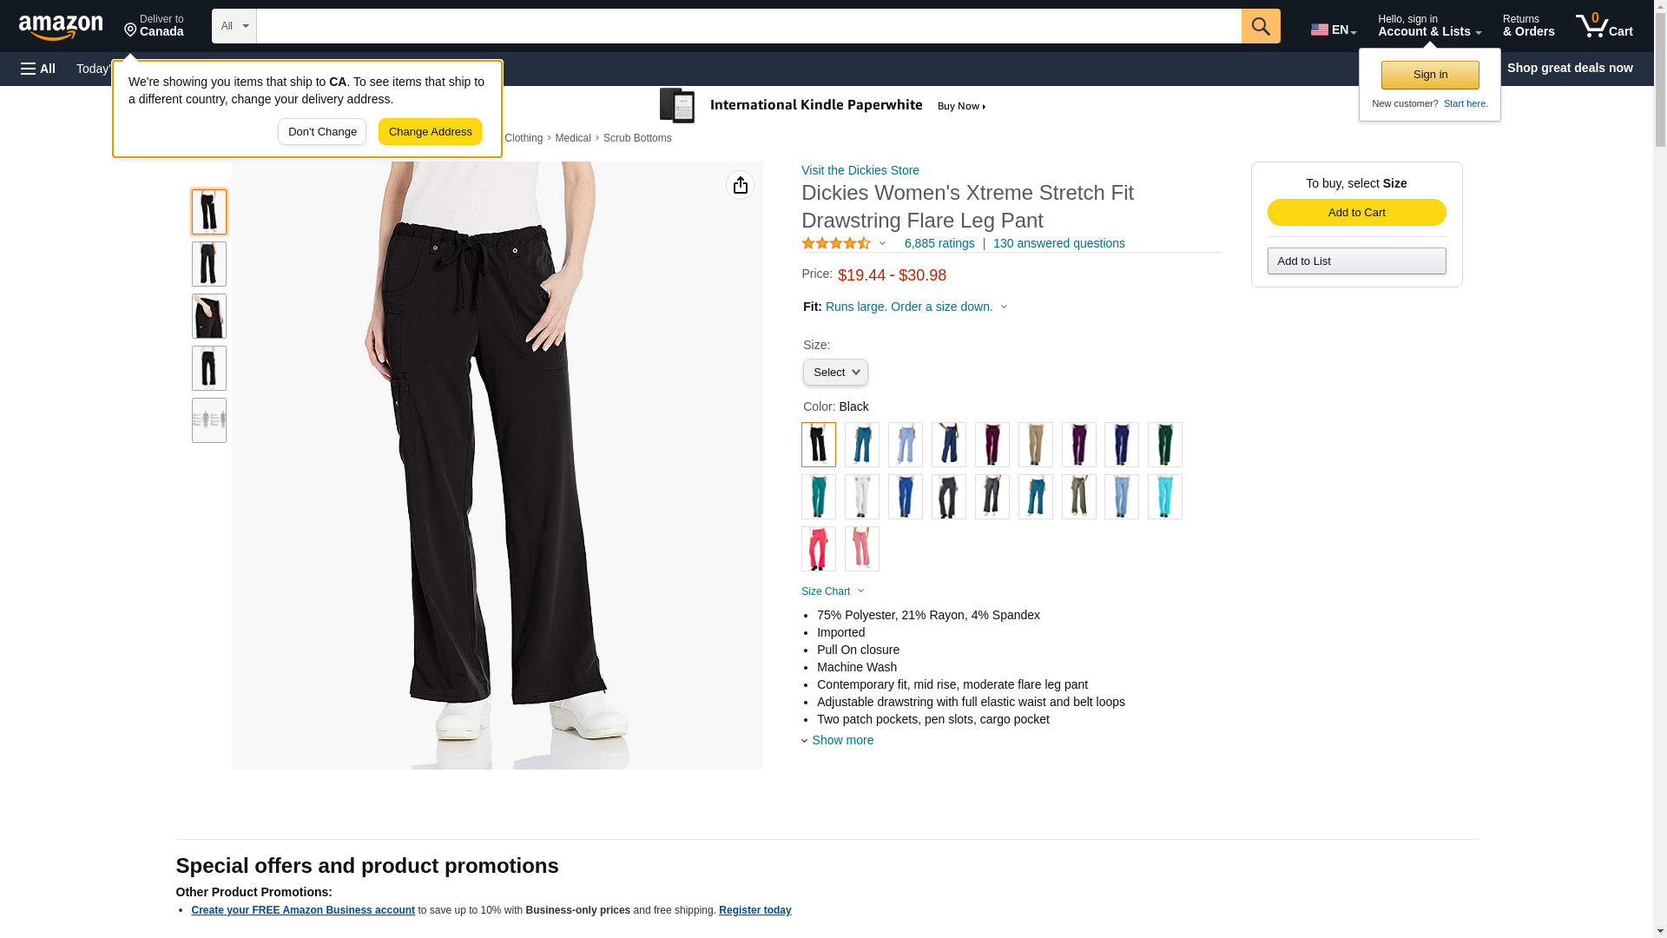
Task: Open the All search category dropdown
Action: pyautogui.click(x=234, y=26)
